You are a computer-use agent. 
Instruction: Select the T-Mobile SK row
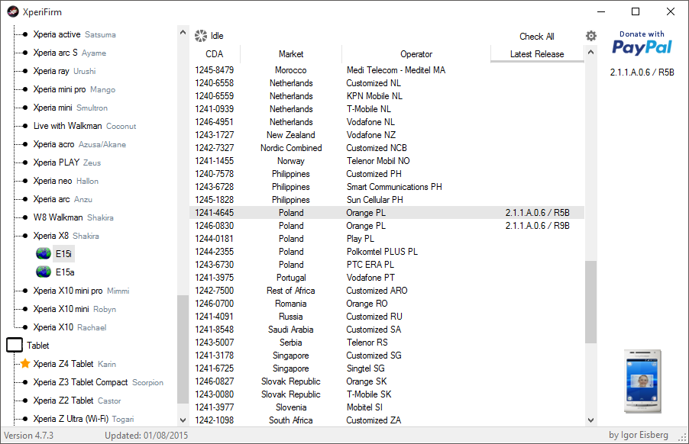pos(387,394)
